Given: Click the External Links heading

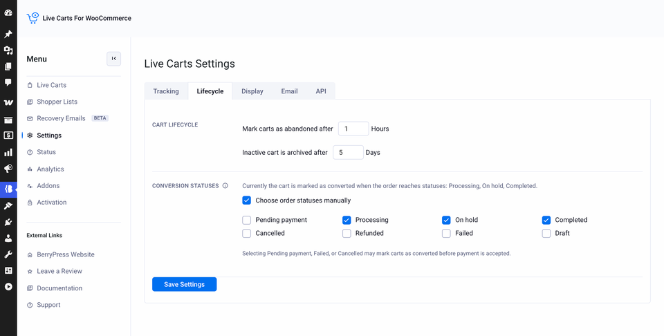Looking at the screenshot, I should [44, 235].
